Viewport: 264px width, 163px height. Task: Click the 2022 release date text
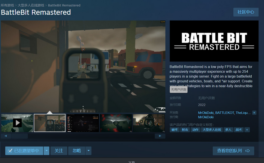point(202,105)
